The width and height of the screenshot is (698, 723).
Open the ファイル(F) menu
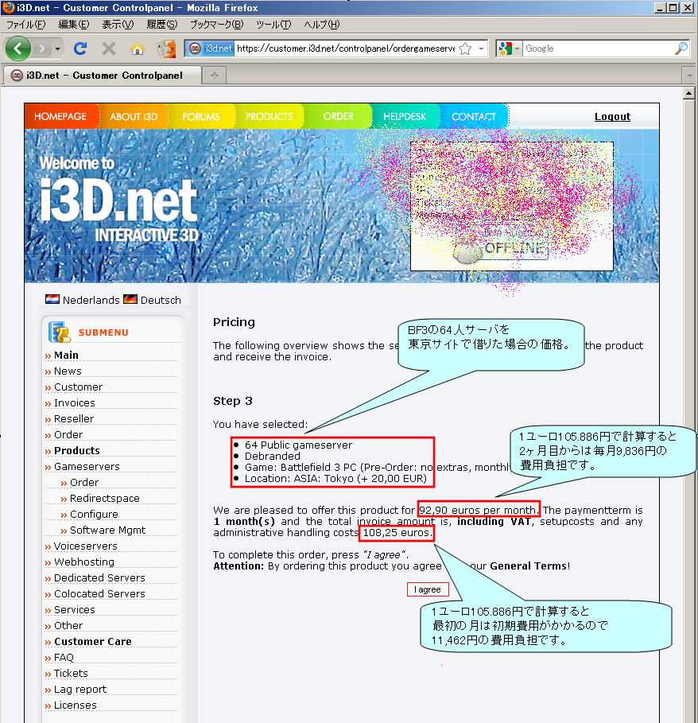[x=25, y=25]
